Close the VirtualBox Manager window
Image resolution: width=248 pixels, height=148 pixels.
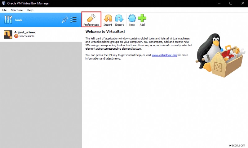[x=243, y=3]
